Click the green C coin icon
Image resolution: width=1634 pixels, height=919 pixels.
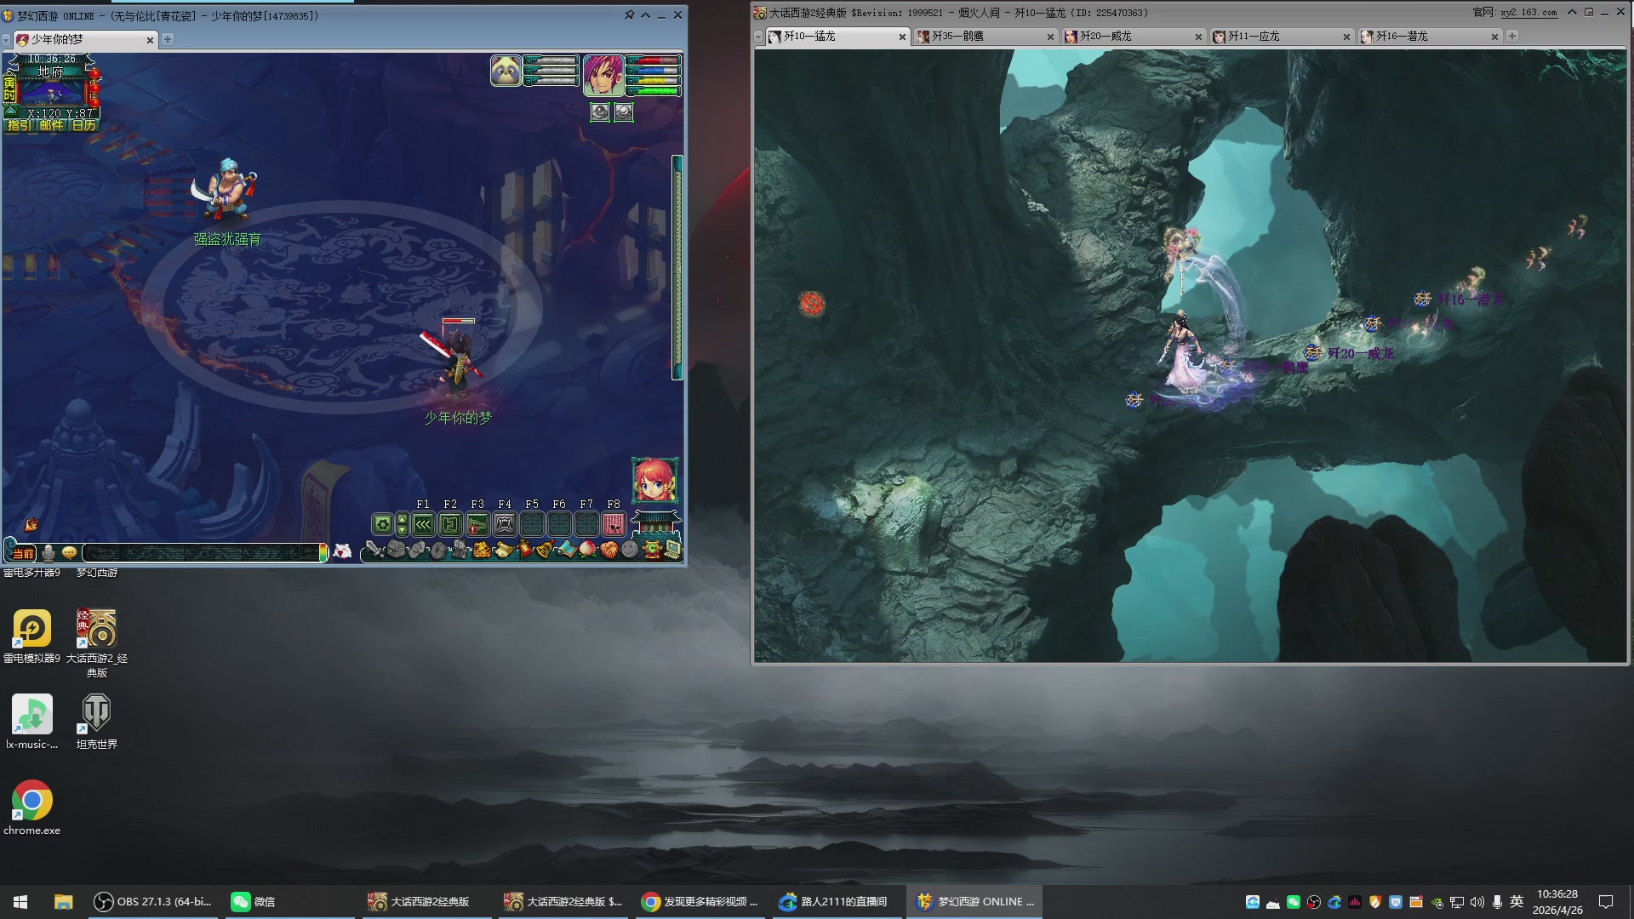pos(652,550)
